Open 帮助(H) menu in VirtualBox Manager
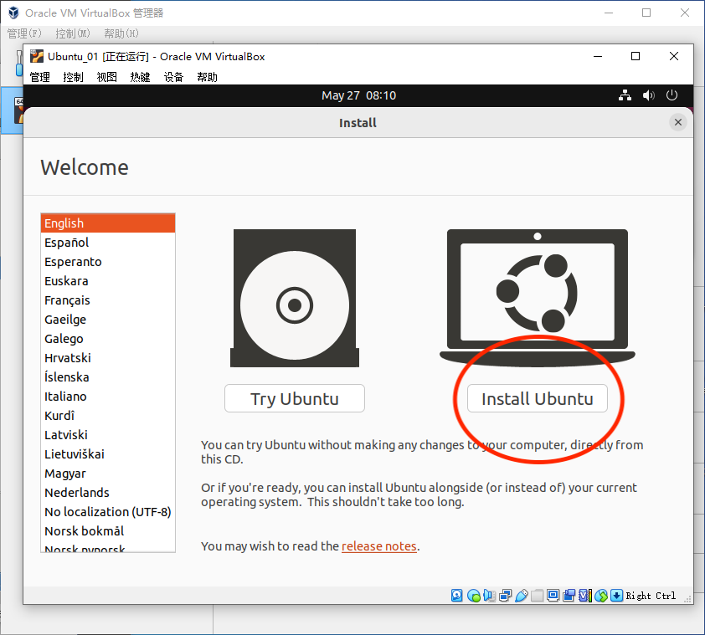The height and width of the screenshot is (635, 705). click(121, 33)
